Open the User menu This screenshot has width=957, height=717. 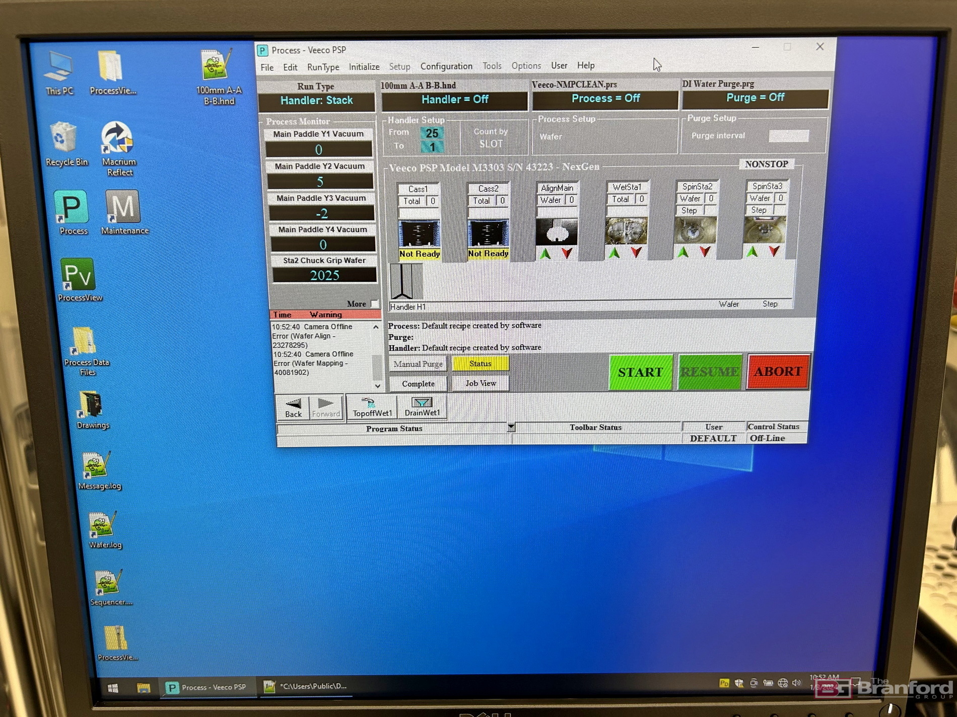559,65
